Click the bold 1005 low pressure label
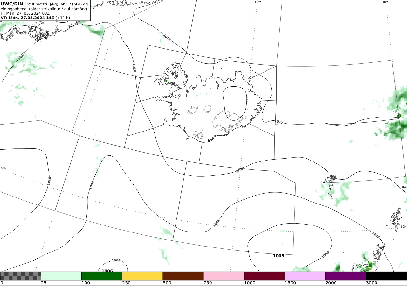This screenshot has width=407, height=286. 279,256
